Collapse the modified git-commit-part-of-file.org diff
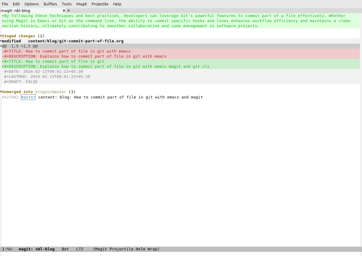Screen dimensions: 362x256 tap(1, 41)
